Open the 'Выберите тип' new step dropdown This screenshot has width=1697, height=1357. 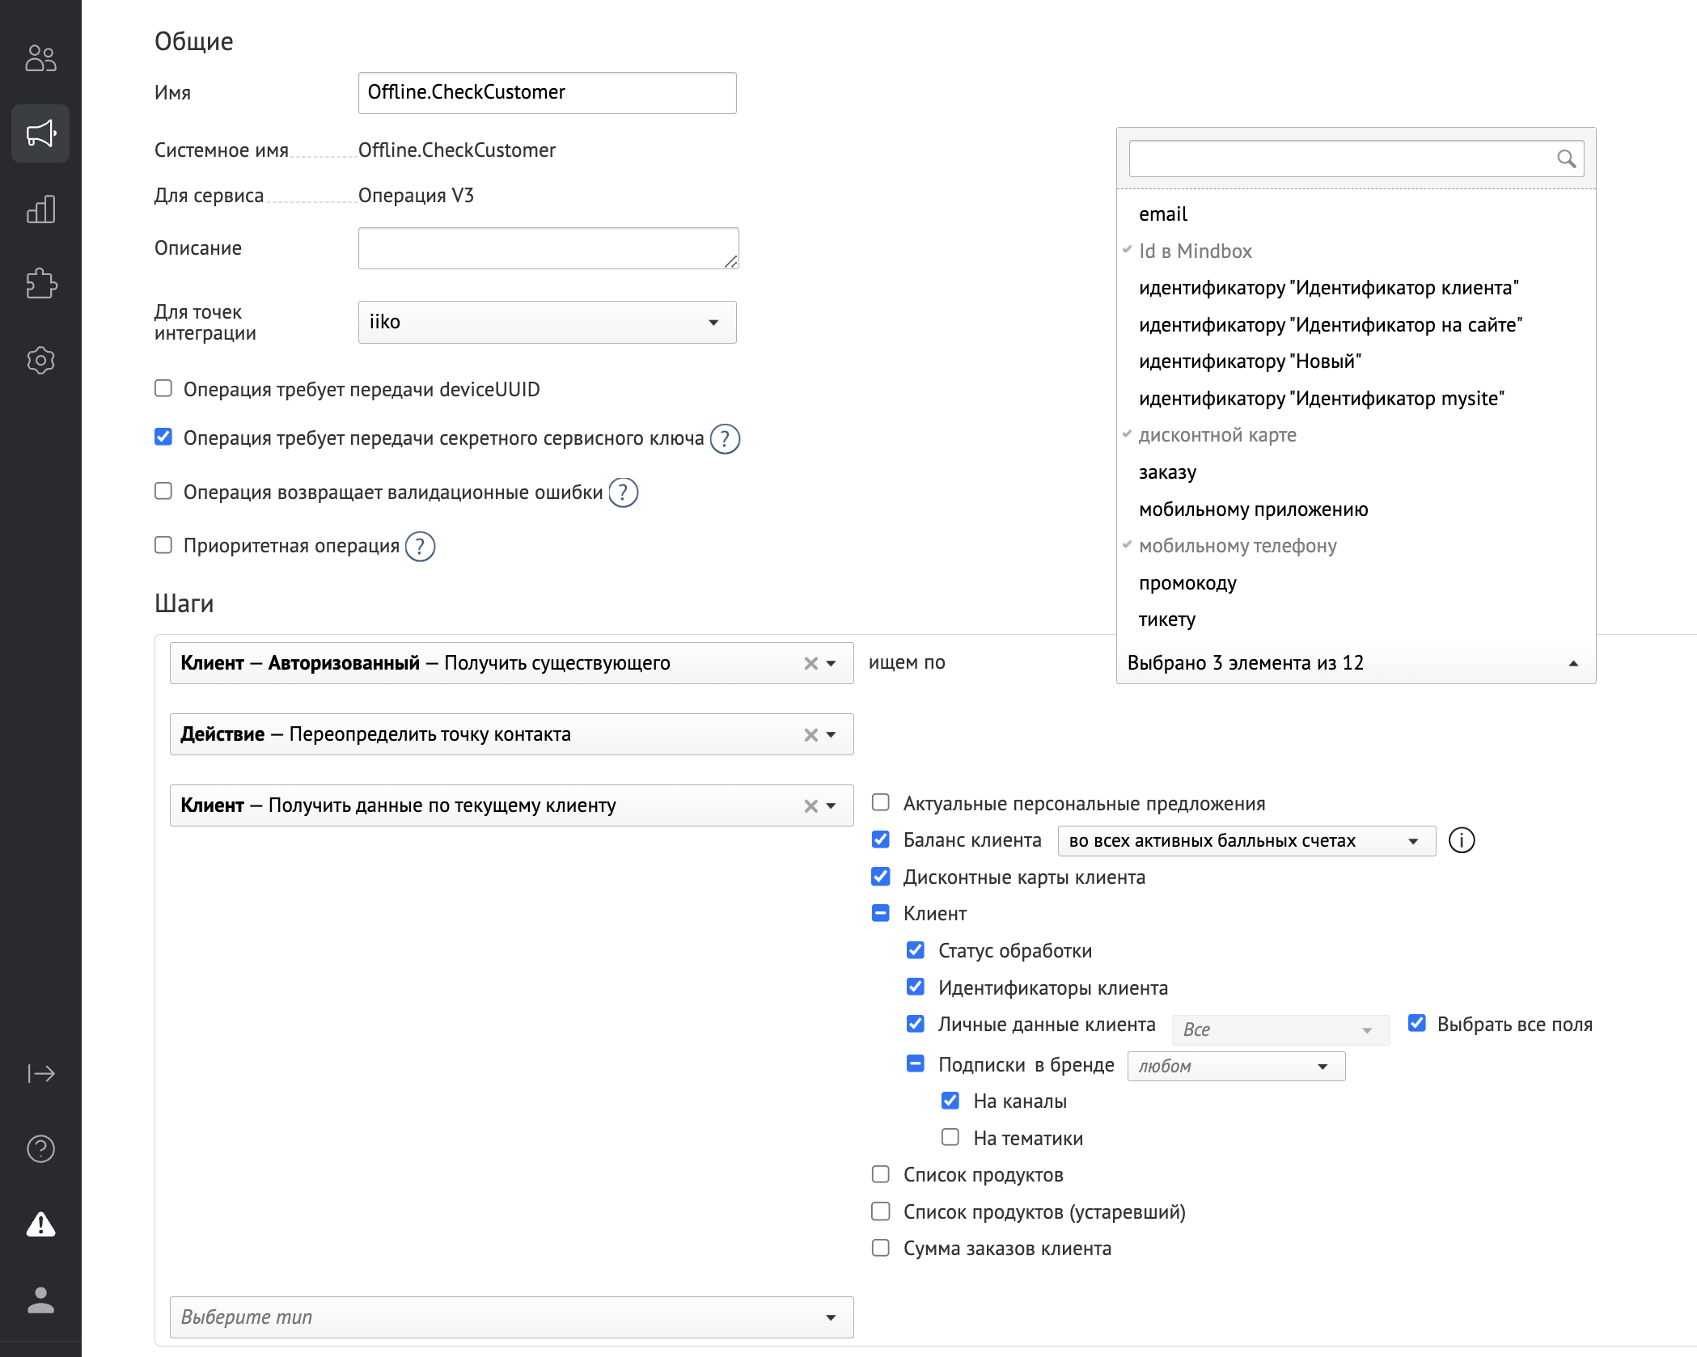pyautogui.click(x=512, y=1317)
